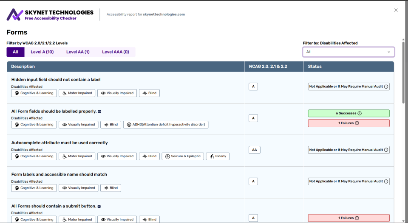Click Visually Impaired tag in Form labels match row
The height and width of the screenshot is (223, 408).
point(79,188)
